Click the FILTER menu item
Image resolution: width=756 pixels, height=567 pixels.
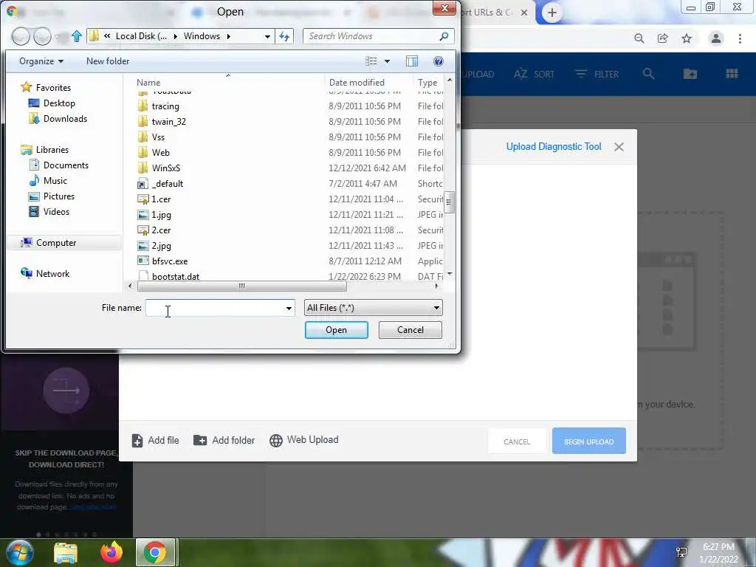(x=597, y=75)
